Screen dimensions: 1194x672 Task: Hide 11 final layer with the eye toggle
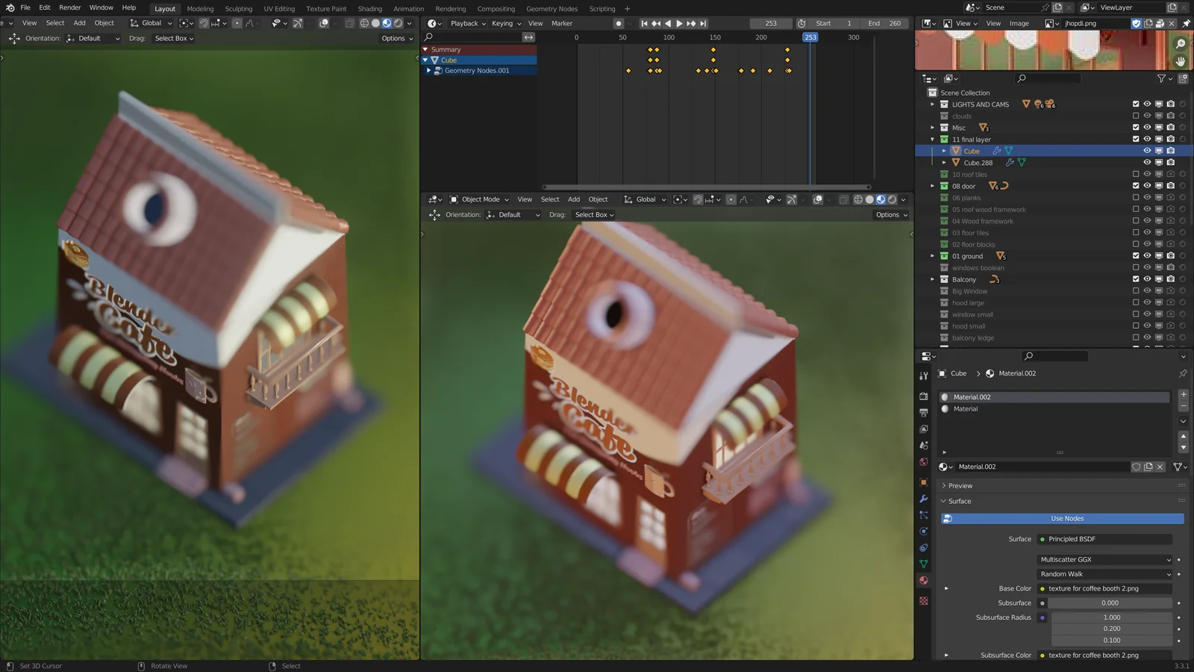click(1147, 139)
